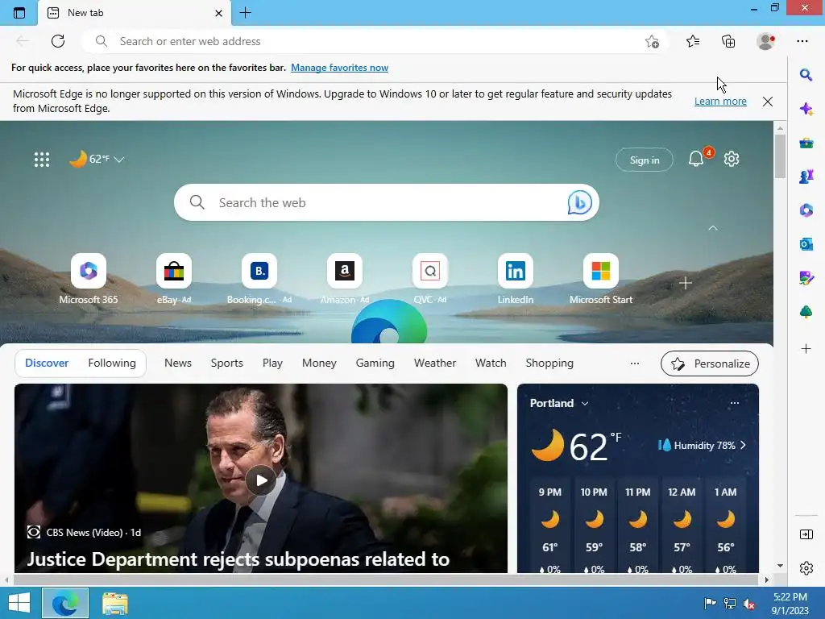The height and width of the screenshot is (619, 825).
Task: Hide the sidebar using bottom panel icon
Action: coord(806,534)
